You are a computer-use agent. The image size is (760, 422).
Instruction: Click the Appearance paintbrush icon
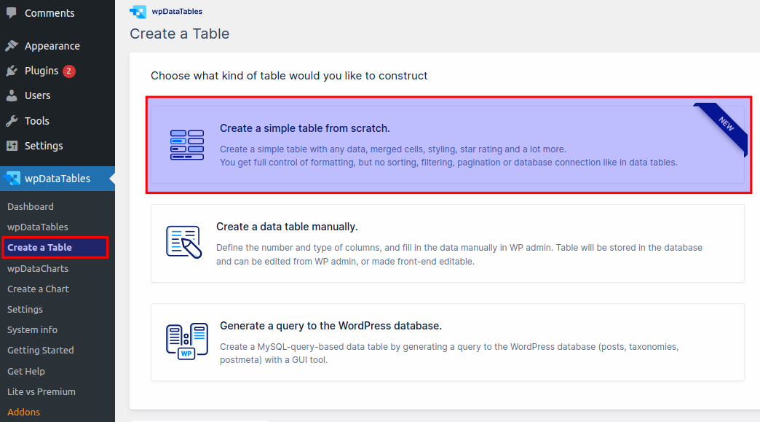(12, 45)
